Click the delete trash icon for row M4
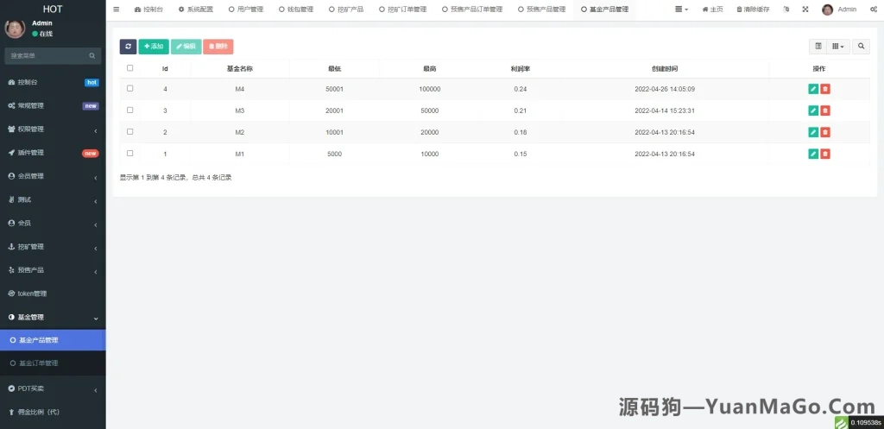This screenshot has width=884, height=429. pos(825,89)
